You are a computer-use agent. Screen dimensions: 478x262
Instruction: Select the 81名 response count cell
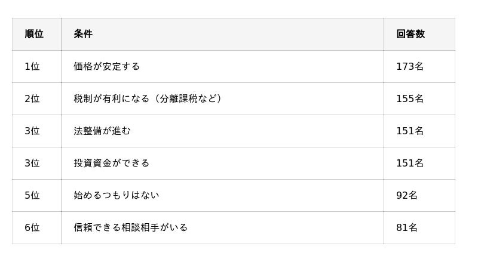tap(407, 227)
